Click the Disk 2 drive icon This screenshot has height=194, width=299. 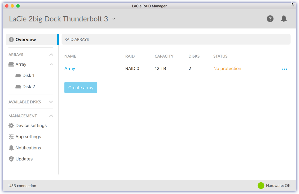coord(18,87)
